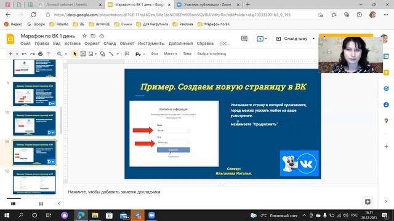Open the Формат menu
This screenshot has height=221, width=394.
point(92,44)
